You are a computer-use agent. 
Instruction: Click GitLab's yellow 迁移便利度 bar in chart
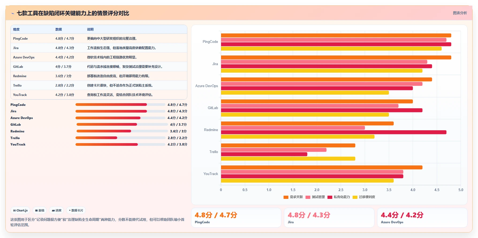[x=305, y=115]
